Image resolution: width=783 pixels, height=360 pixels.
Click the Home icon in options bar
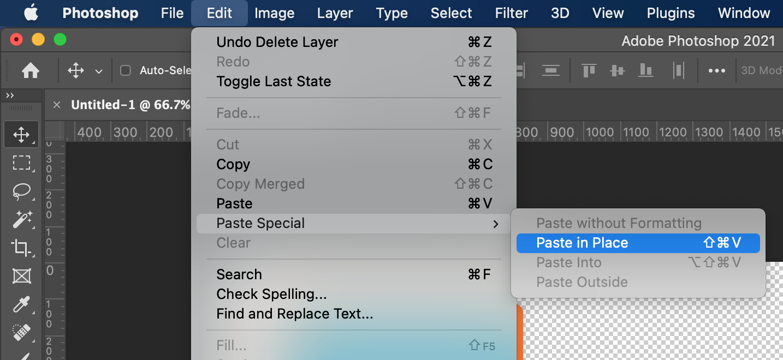tap(31, 70)
